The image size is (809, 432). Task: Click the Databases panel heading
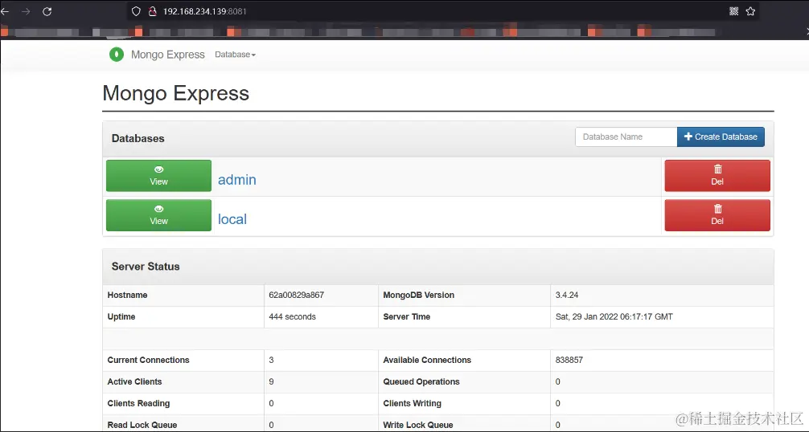point(138,138)
